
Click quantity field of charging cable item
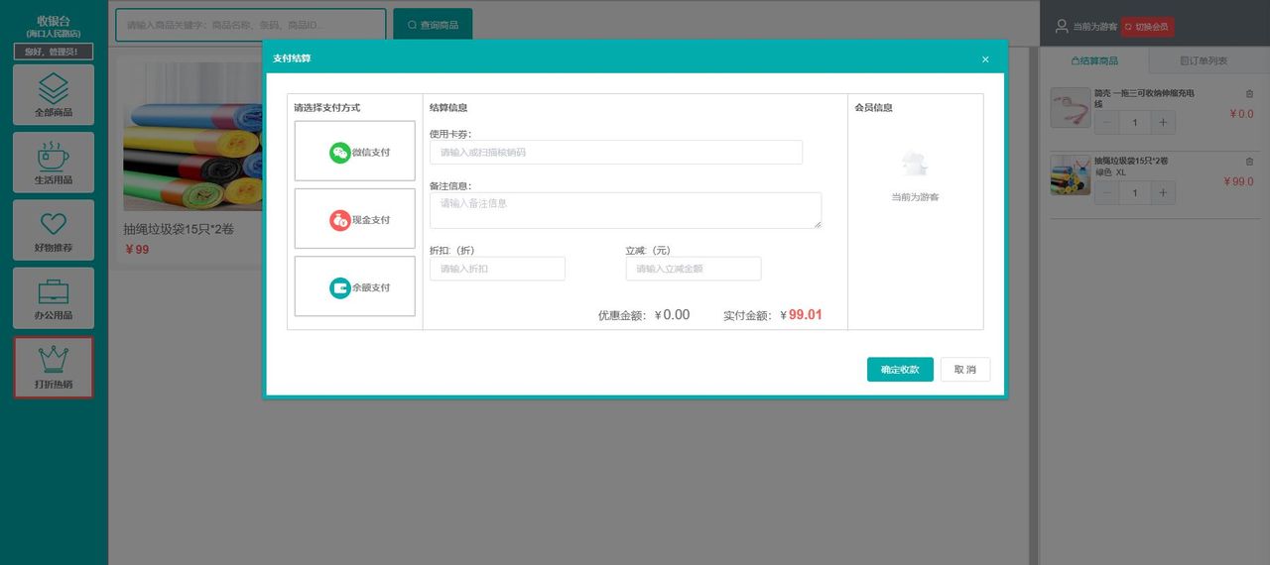click(x=1135, y=123)
